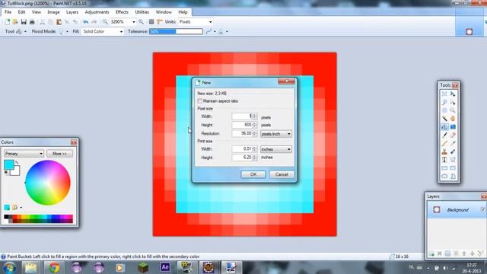Select the Lasso Select tool
487x274 pixels.
point(444,102)
